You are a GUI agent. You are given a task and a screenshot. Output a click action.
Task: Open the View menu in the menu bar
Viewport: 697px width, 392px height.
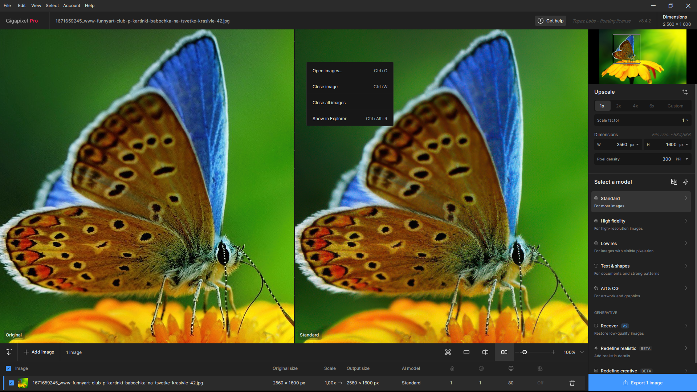tap(36, 5)
